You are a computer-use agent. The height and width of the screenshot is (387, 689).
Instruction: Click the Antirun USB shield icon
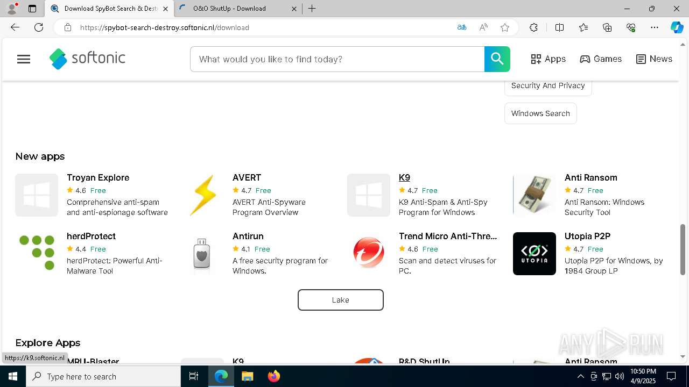tap(202, 254)
